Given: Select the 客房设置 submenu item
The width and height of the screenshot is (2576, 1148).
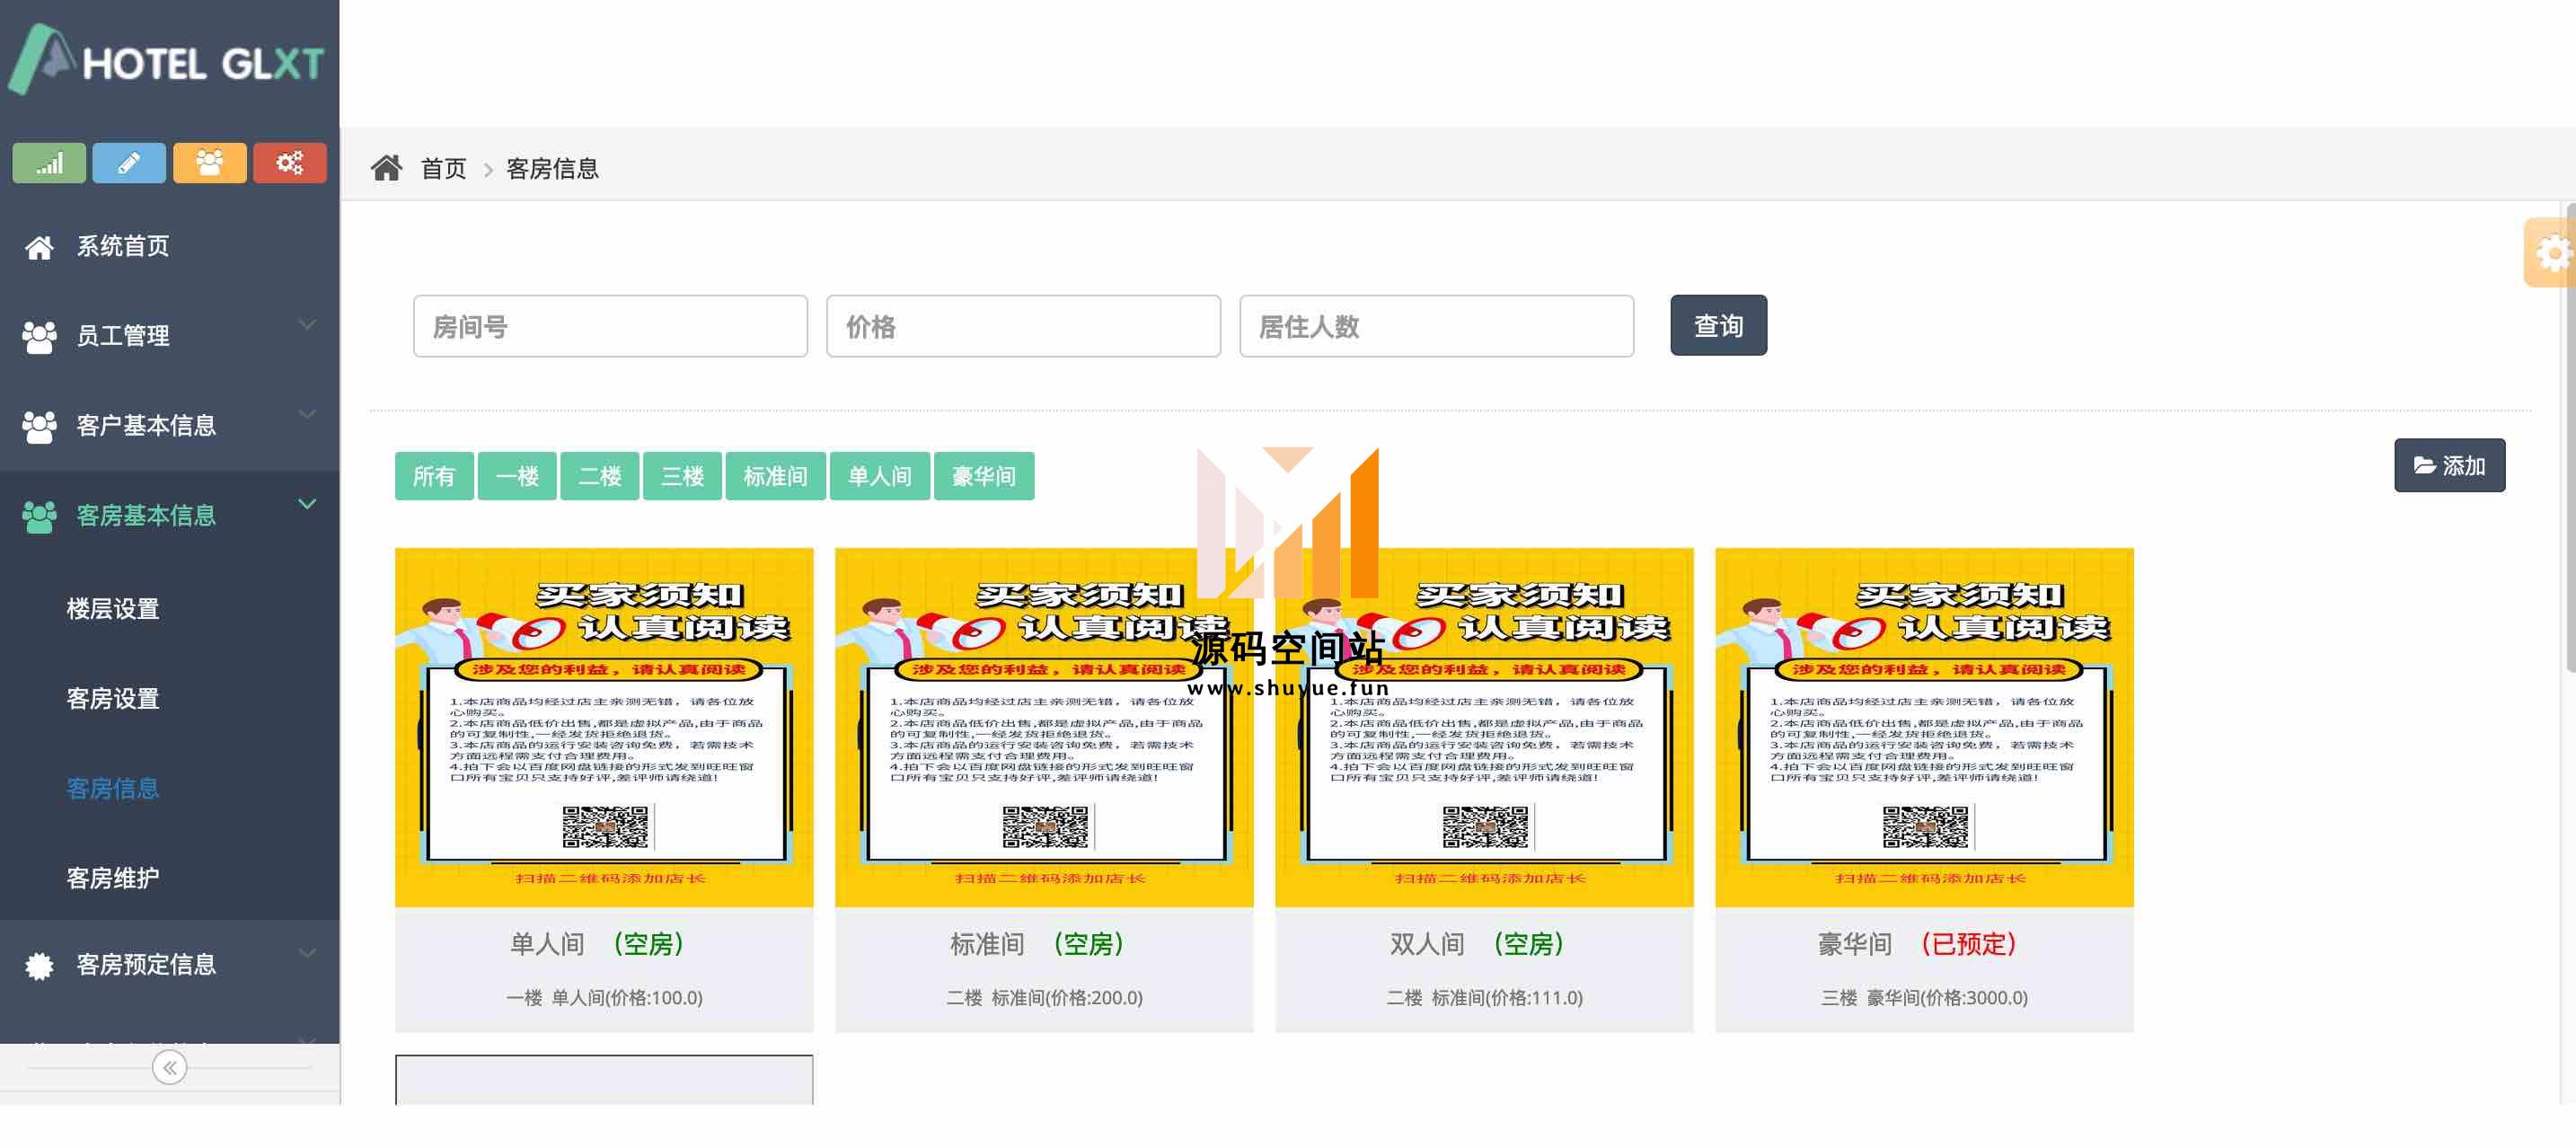Looking at the screenshot, I should (x=113, y=699).
